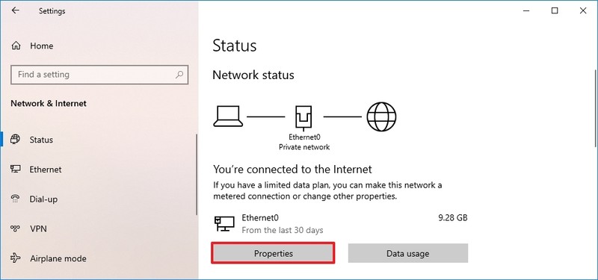Click the Airplane mode plane icon
The width and height of the screenshot is (598, 280).
[x=16, y=258]
